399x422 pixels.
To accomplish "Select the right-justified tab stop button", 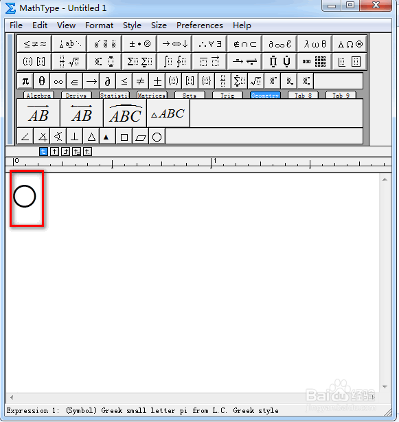I will [x=65, y=152].
